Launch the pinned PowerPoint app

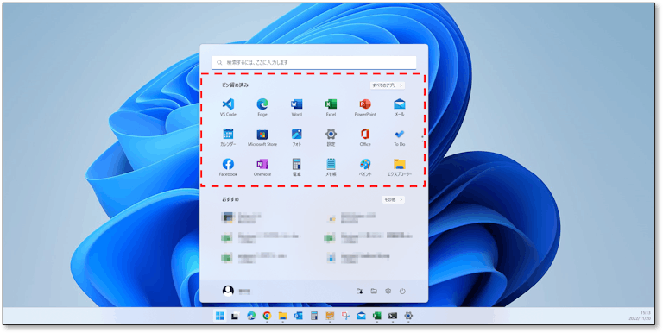[365, 107]
